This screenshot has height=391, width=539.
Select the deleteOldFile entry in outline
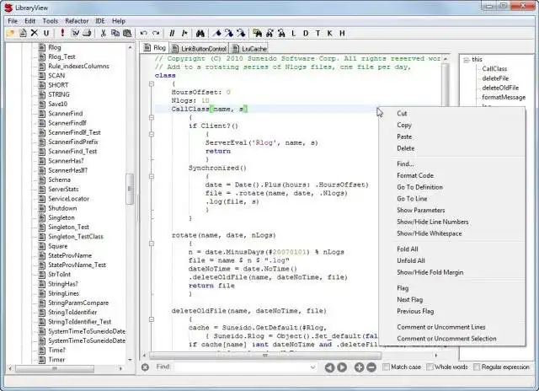point(500,88)
